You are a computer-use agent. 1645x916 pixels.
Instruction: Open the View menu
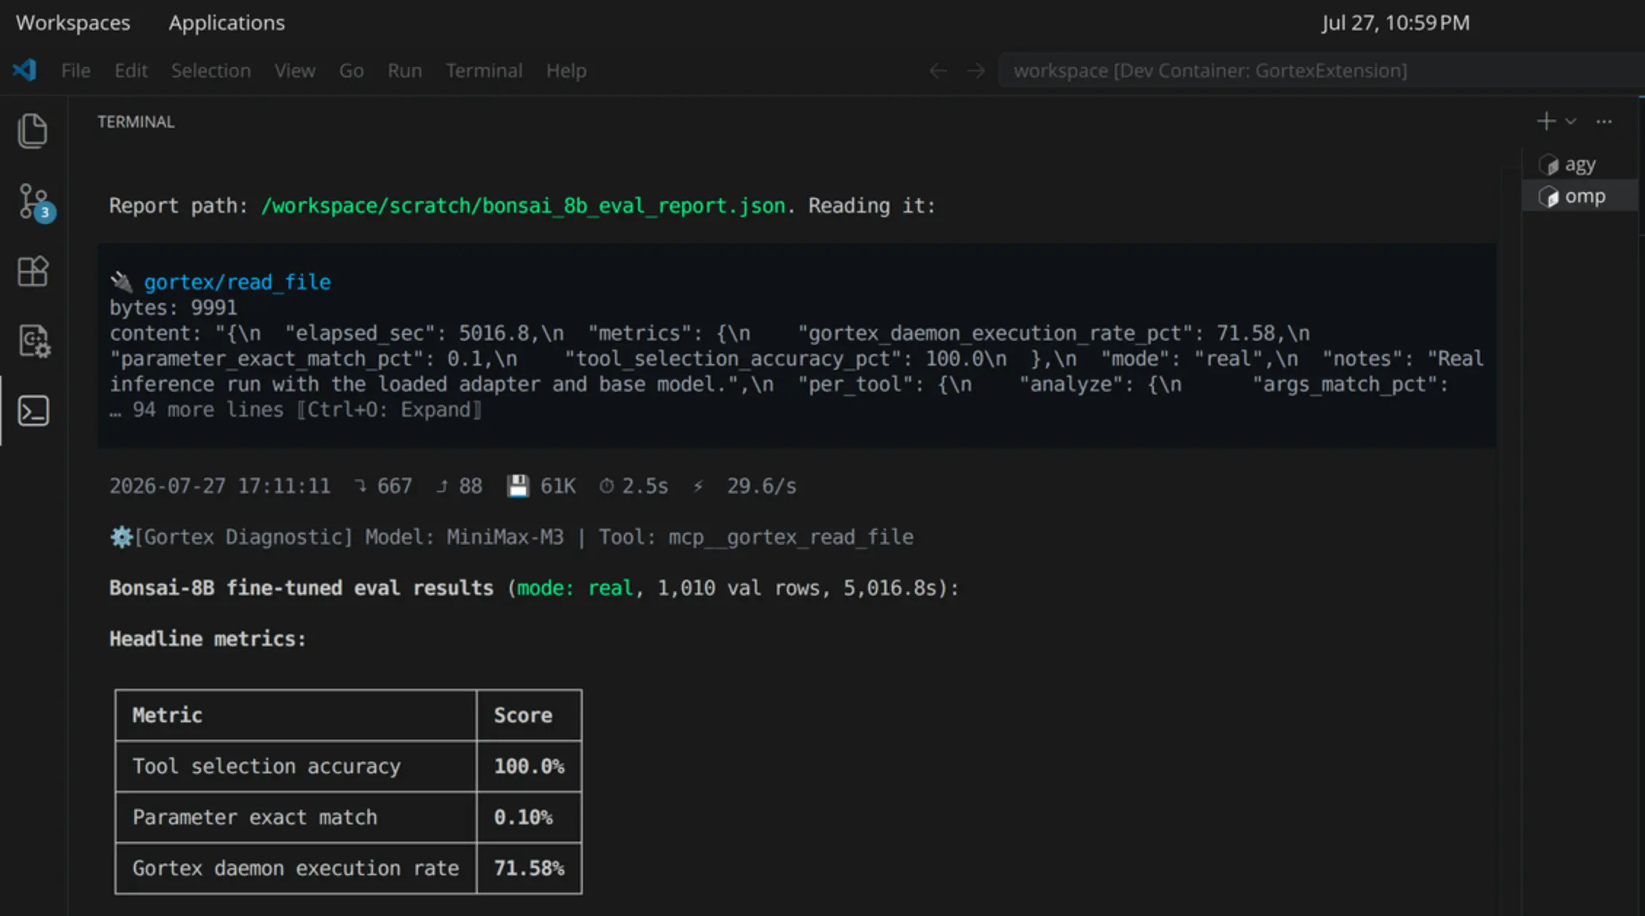[295, 71]
